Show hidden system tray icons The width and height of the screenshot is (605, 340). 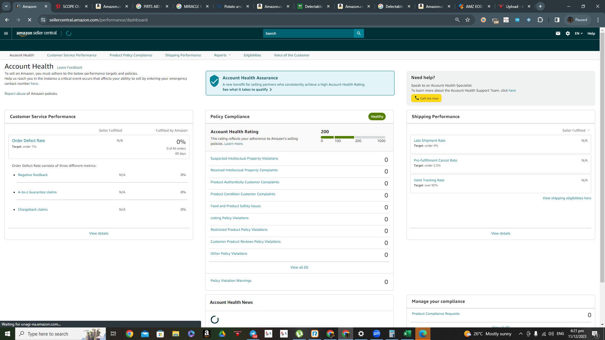point(521,334)
